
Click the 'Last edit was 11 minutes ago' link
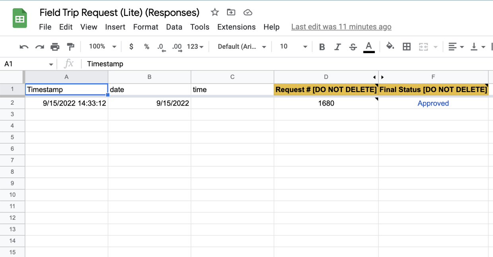pyautogui.click(x=341, y=27)
